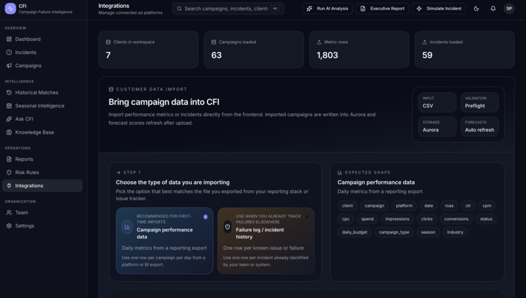Run AI Analysis
The image size is (526, 298).
tap(328, 8)
